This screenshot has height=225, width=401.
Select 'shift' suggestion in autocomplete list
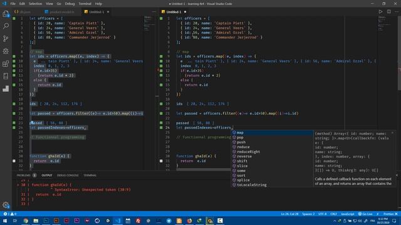(x=272, y=161)
